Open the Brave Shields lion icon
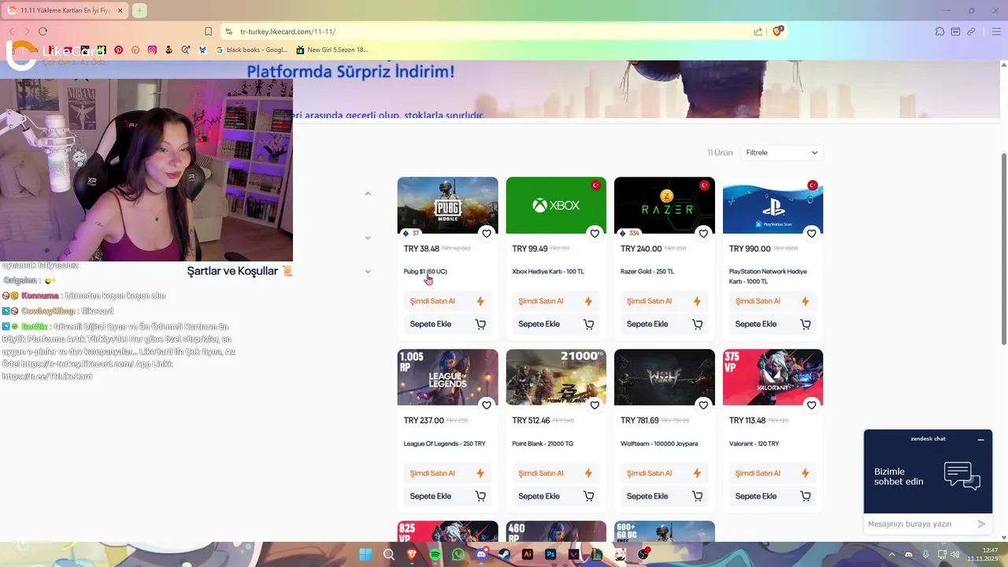Screen dimensions: 1008x567 (777, 31)
